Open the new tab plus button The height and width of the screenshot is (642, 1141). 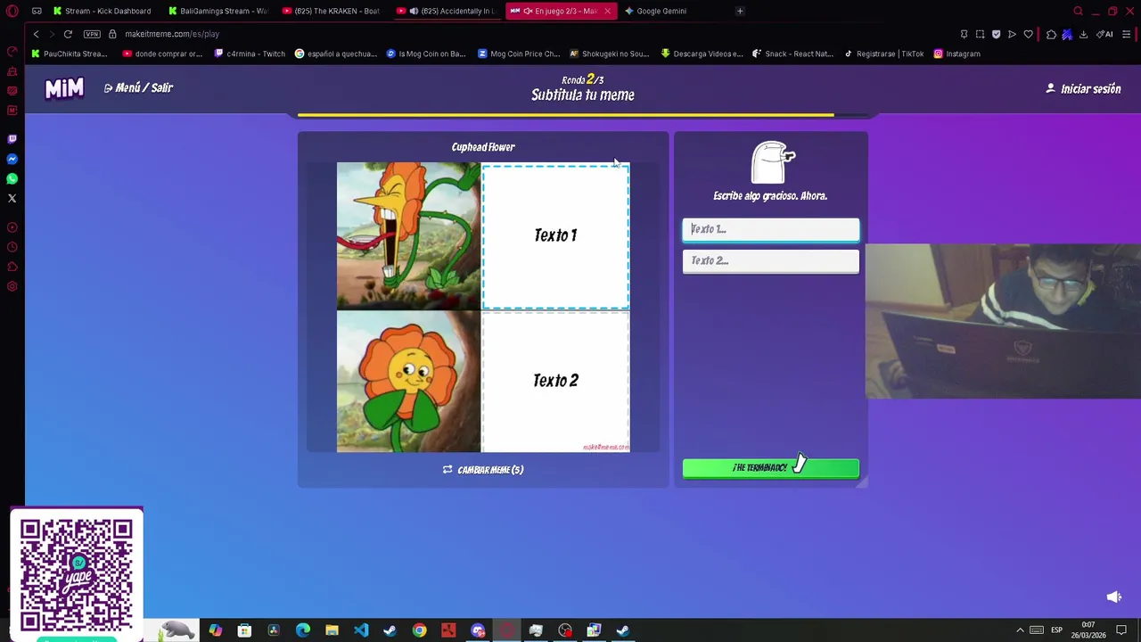(740, 11)
